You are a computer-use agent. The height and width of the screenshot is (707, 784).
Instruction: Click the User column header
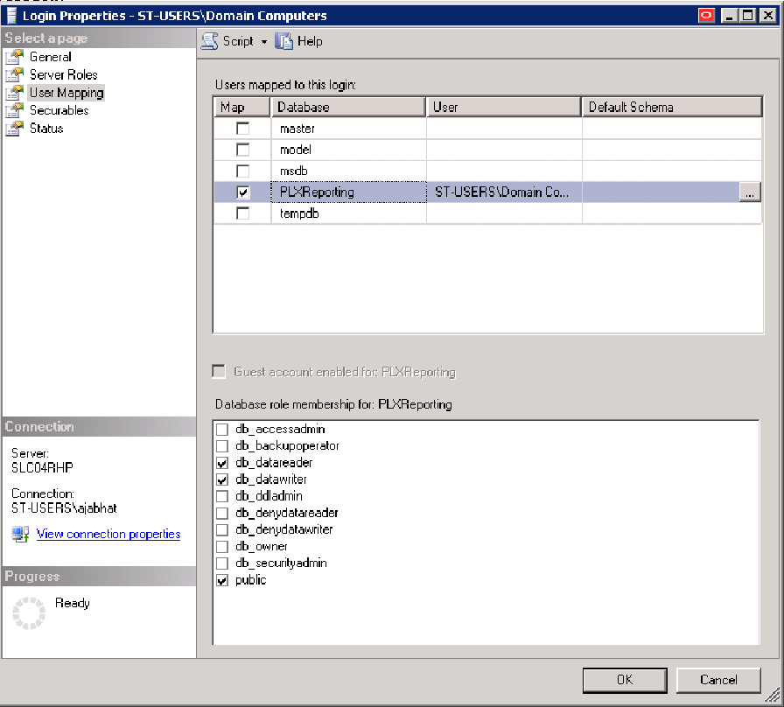[503, 107]
